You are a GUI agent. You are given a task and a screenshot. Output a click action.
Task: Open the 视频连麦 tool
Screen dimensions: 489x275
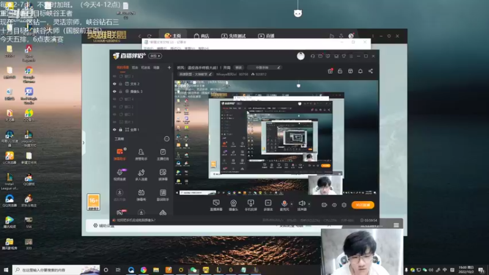[119, 175]
